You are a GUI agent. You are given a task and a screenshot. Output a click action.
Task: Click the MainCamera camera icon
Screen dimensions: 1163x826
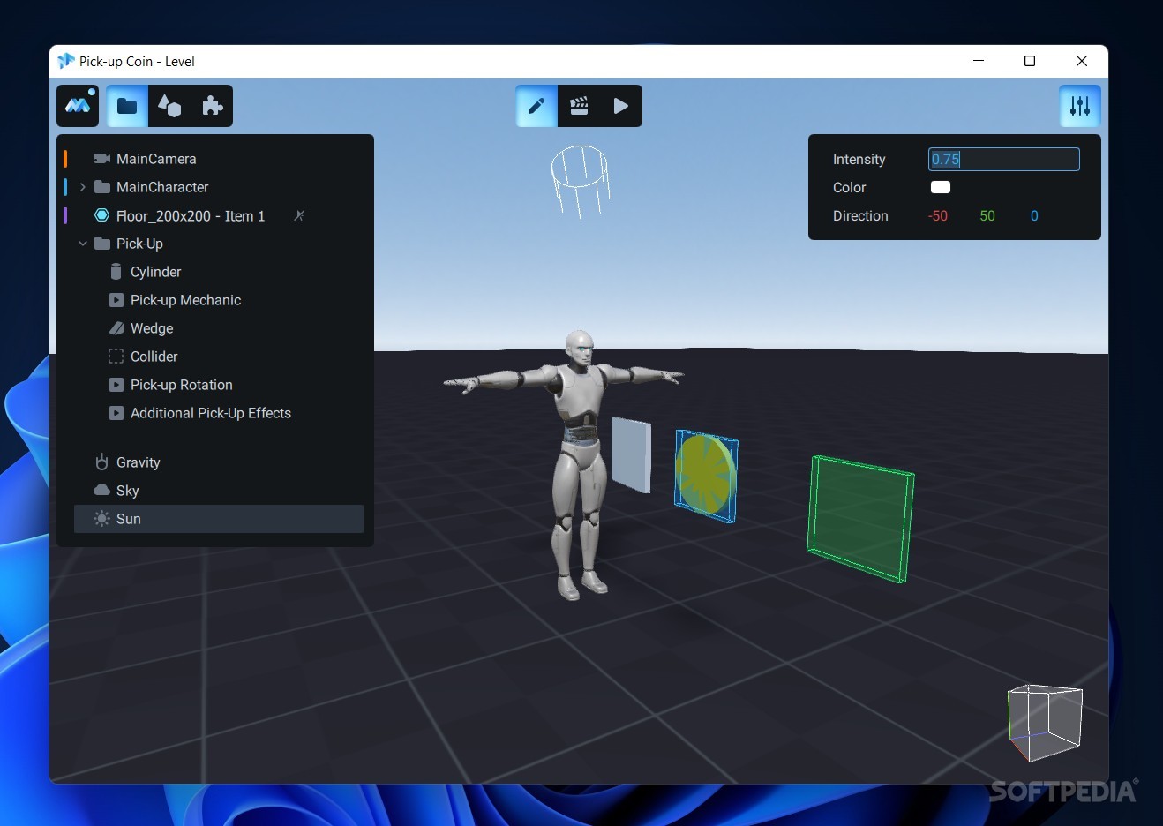pos(101,159)
